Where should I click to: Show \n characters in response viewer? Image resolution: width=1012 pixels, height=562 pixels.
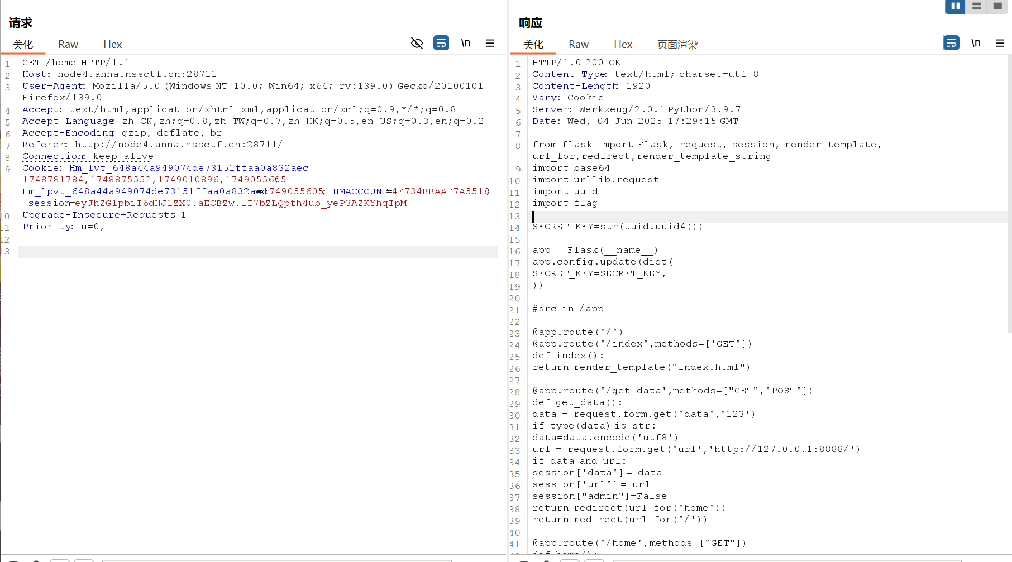[x=976, y=43]
